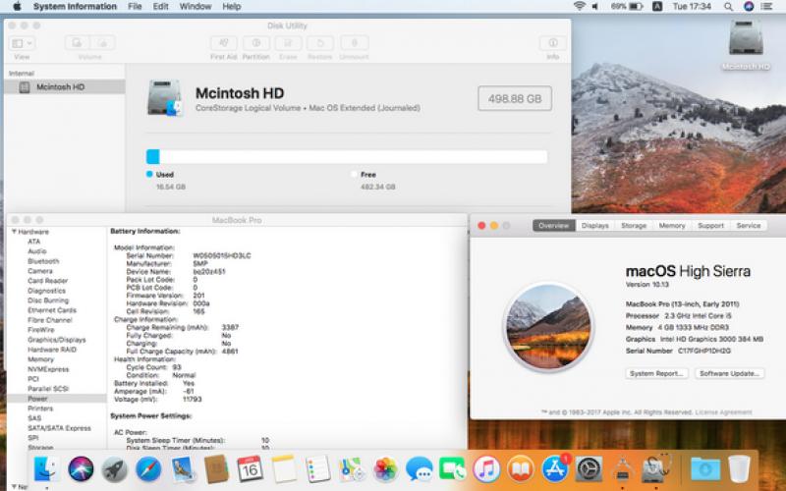Image resolution: width=786 pixels, height=491 pixels.
Task: Open Finder from the Dock
Action: point(46,469)
